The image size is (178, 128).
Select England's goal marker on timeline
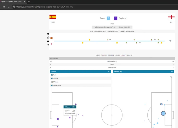[x=140, y=43]
